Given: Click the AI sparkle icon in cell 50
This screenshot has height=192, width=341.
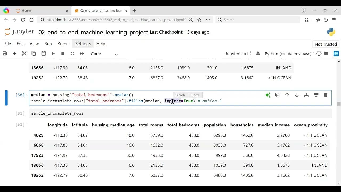Looking at the screenshot, I should pyautogui.click(x=268, y=95).
